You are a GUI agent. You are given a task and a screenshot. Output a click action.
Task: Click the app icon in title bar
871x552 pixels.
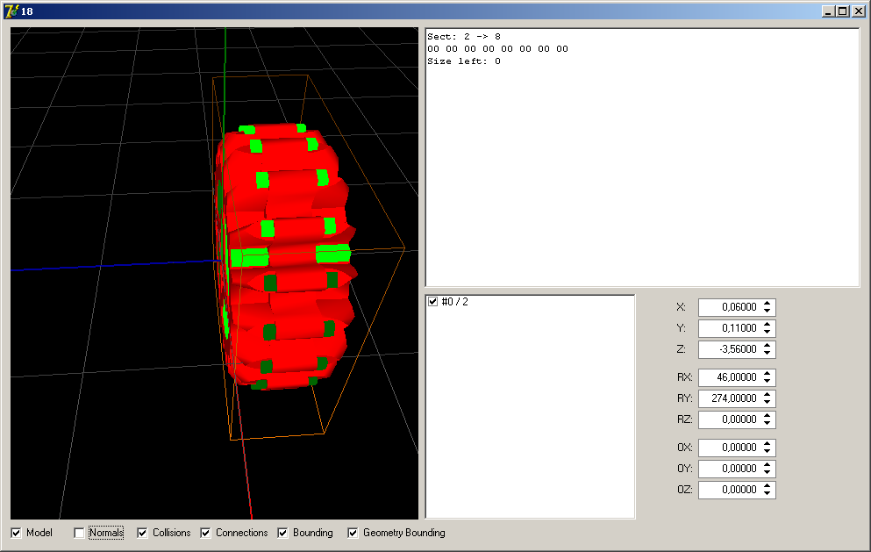coord(11,11)
